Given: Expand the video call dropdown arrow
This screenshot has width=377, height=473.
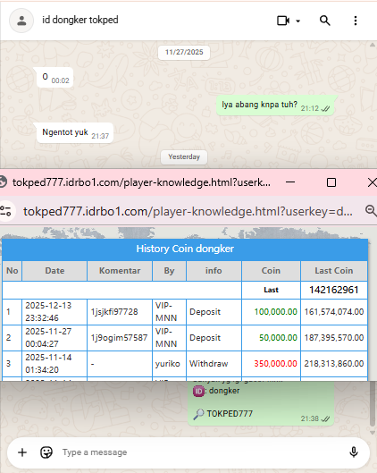Looking at the screenshot, I should coord(297,21).
